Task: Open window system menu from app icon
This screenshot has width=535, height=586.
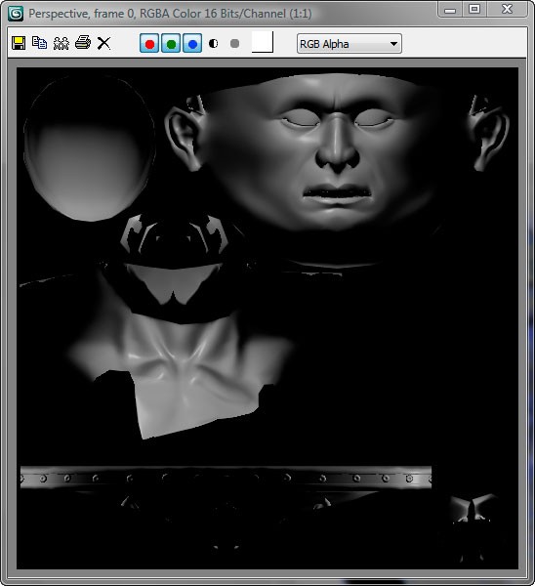Action: tap(16, 14)
